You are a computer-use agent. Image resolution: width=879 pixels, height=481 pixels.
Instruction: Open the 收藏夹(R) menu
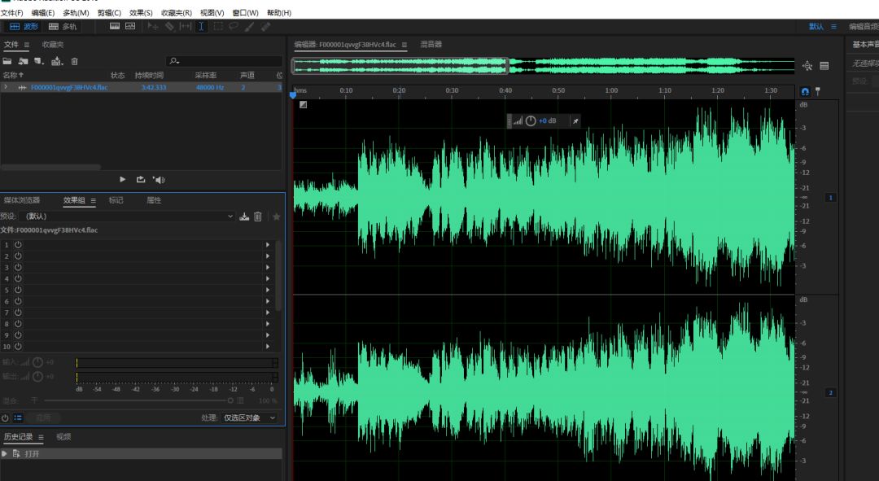pyautogui.click(x=176, y=12)
